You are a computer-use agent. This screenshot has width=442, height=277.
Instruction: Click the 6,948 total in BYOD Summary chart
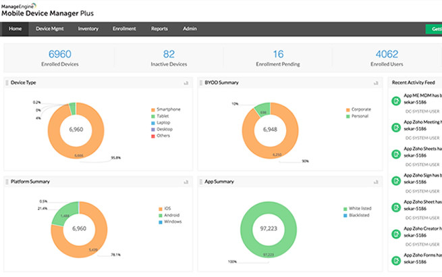coord(270,130)
